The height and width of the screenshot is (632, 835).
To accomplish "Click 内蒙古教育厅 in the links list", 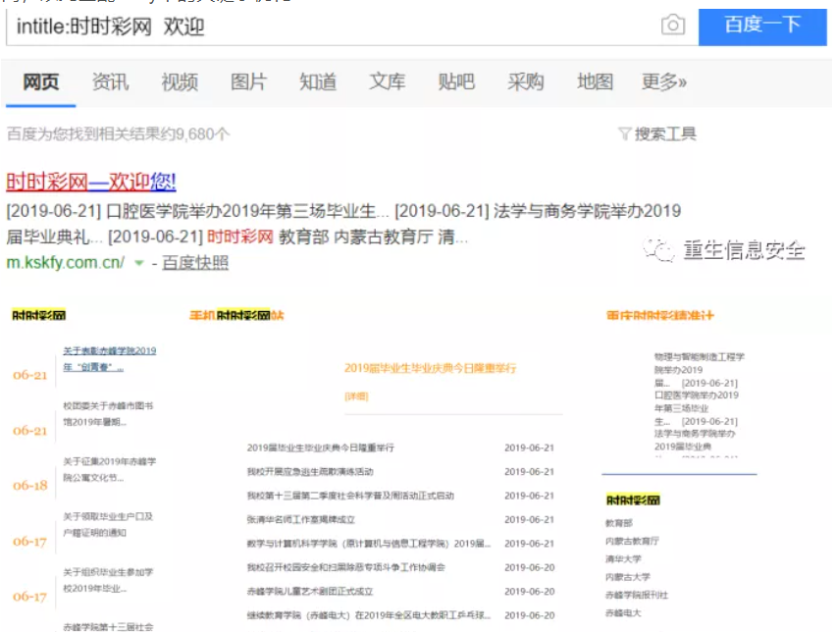I will coord(632,541).
